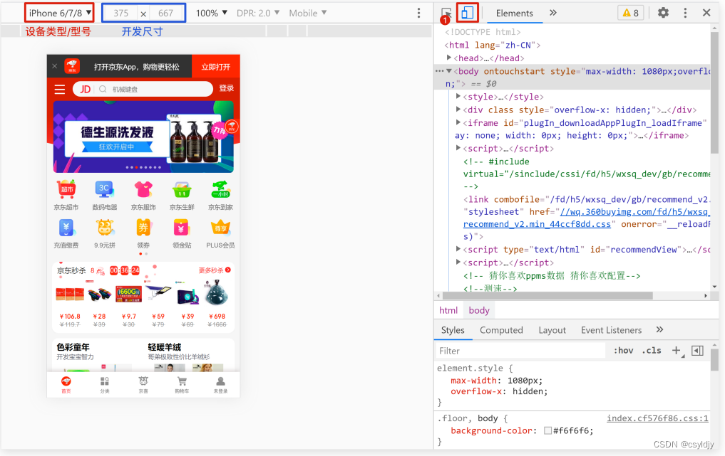Toggle the device emulation toolbar
The height and width of the screenshot is (456, 725).
coord(466,12)
